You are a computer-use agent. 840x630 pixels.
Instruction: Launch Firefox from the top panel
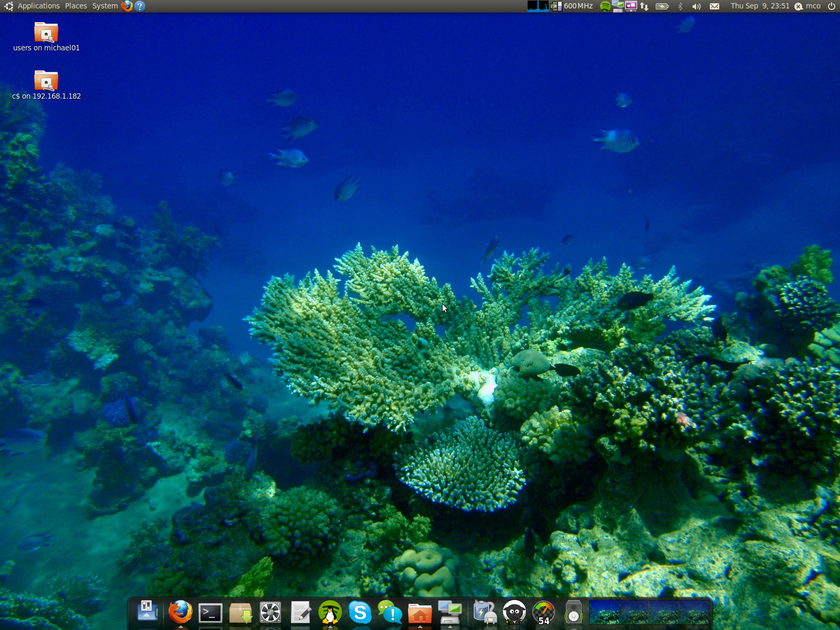point(127,6)
